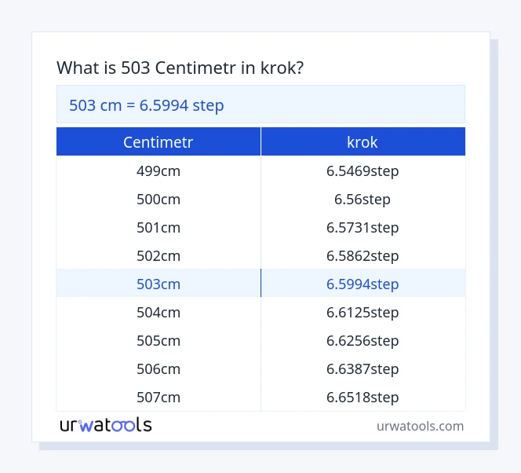Open the urwatools.com link
Screen dimensions: 521x473
click(420, 426)
